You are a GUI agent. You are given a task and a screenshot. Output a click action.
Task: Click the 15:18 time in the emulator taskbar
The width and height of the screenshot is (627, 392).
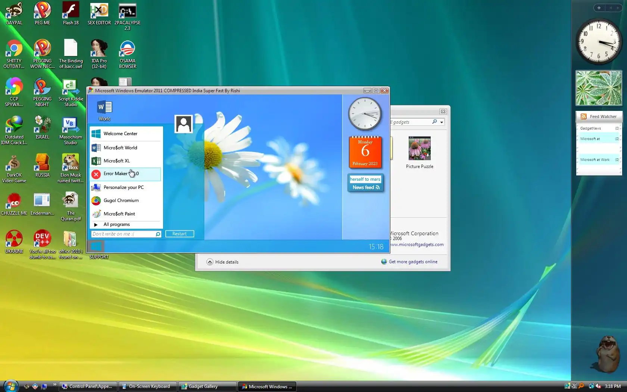point(376,247)
